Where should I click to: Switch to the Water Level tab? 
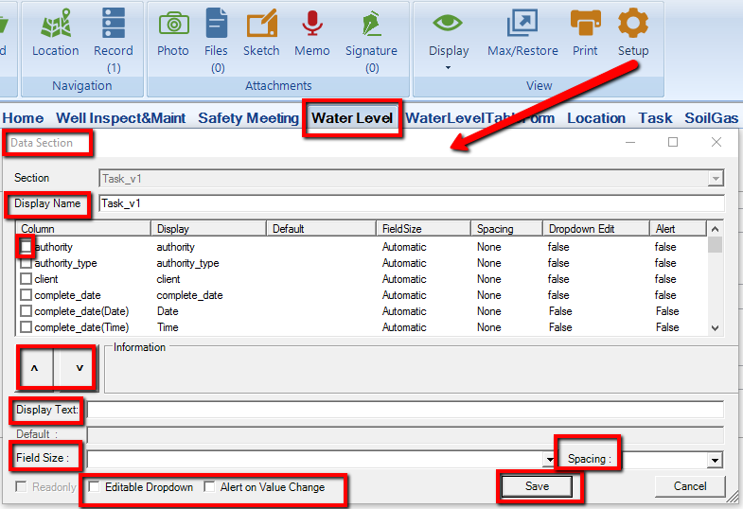point(352,118)
